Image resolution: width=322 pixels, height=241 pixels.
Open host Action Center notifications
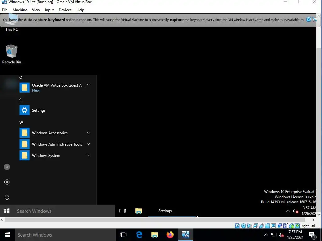pyautogui.click(x=312, y=235)
